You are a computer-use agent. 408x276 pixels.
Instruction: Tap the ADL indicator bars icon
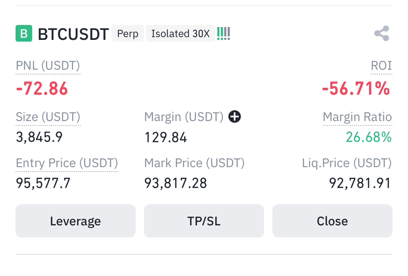[x=223, y=34]
